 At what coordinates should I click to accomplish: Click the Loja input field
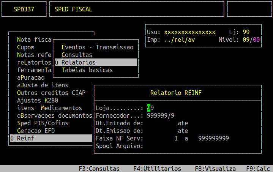point(150,108)
